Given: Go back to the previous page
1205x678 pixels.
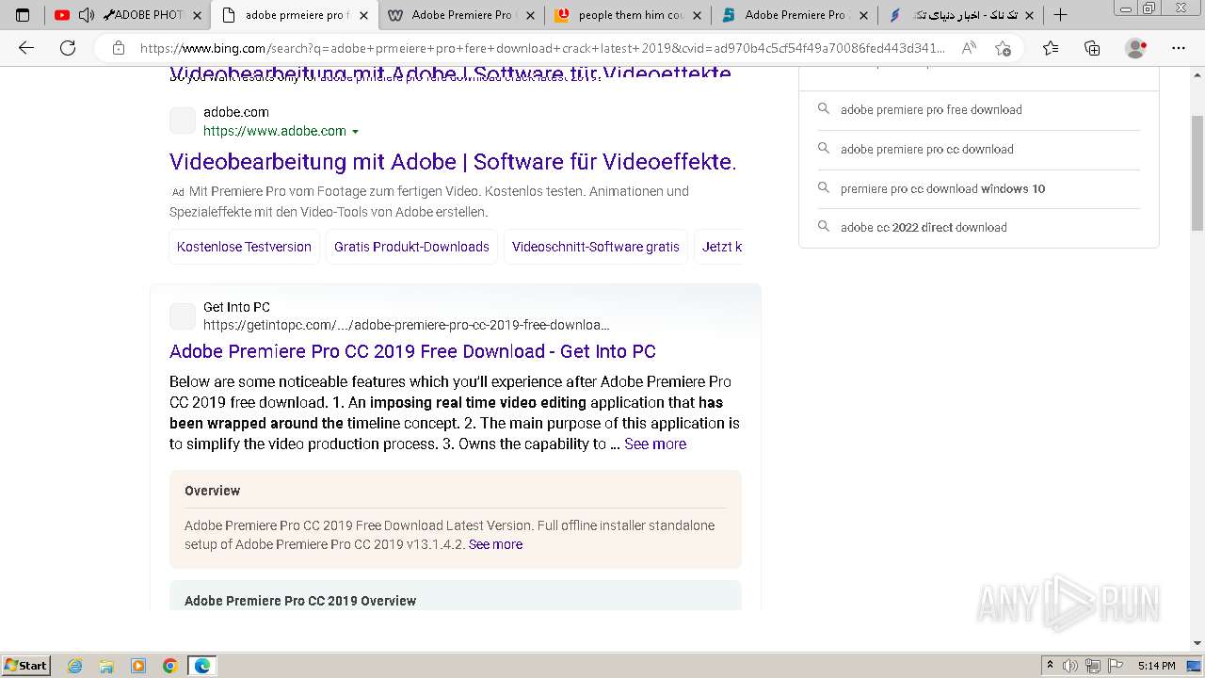Looking at the screenshot, I should [x=26, y=48].
